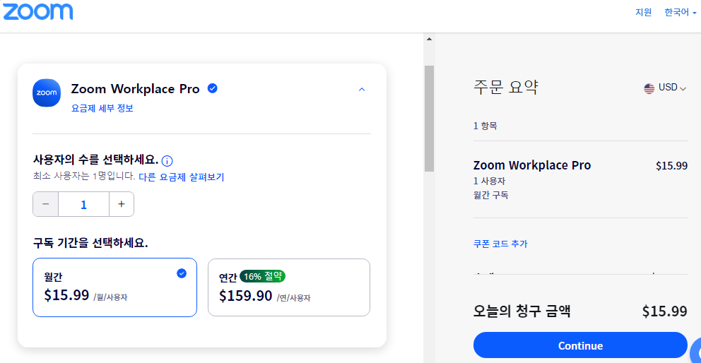
Task: Click the Zoom Workplace Pro app icon
Action: pos(47,93)
